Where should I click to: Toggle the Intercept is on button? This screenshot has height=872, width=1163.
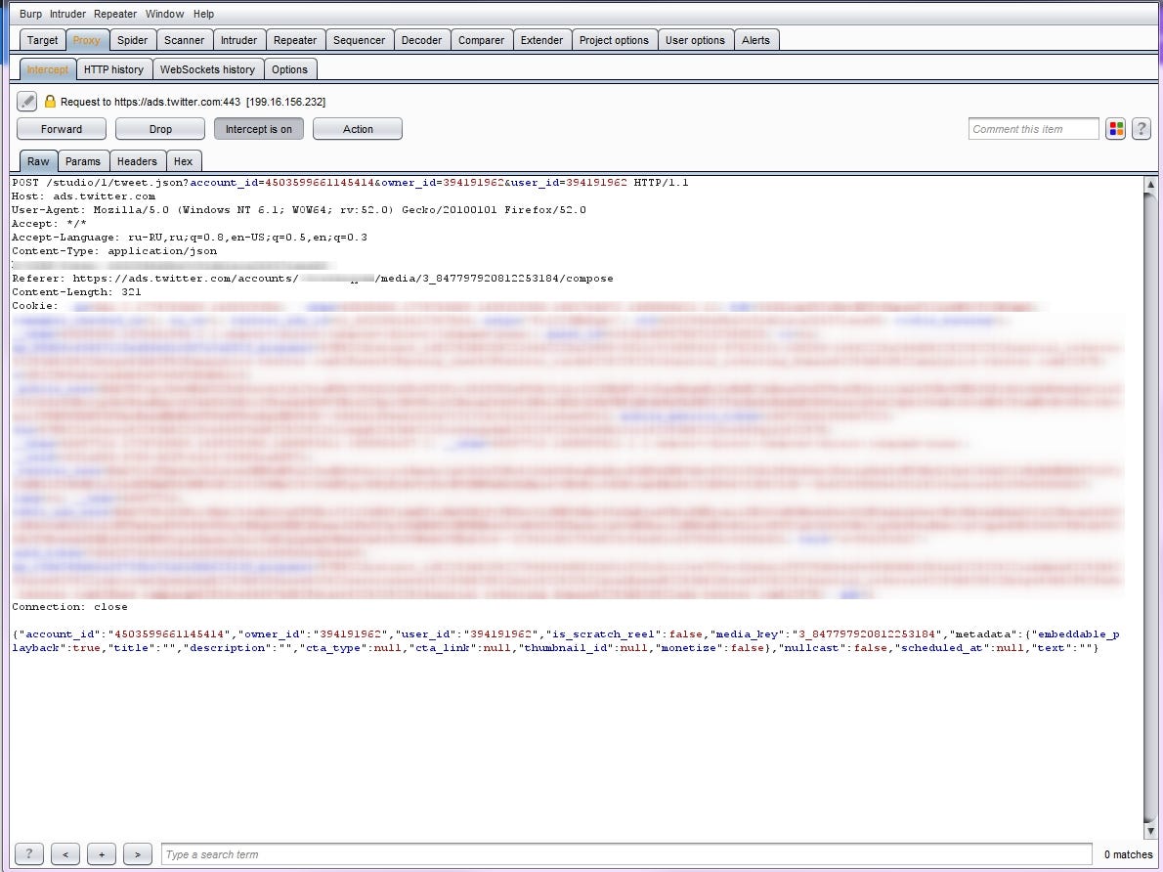(x=259, y=128)
